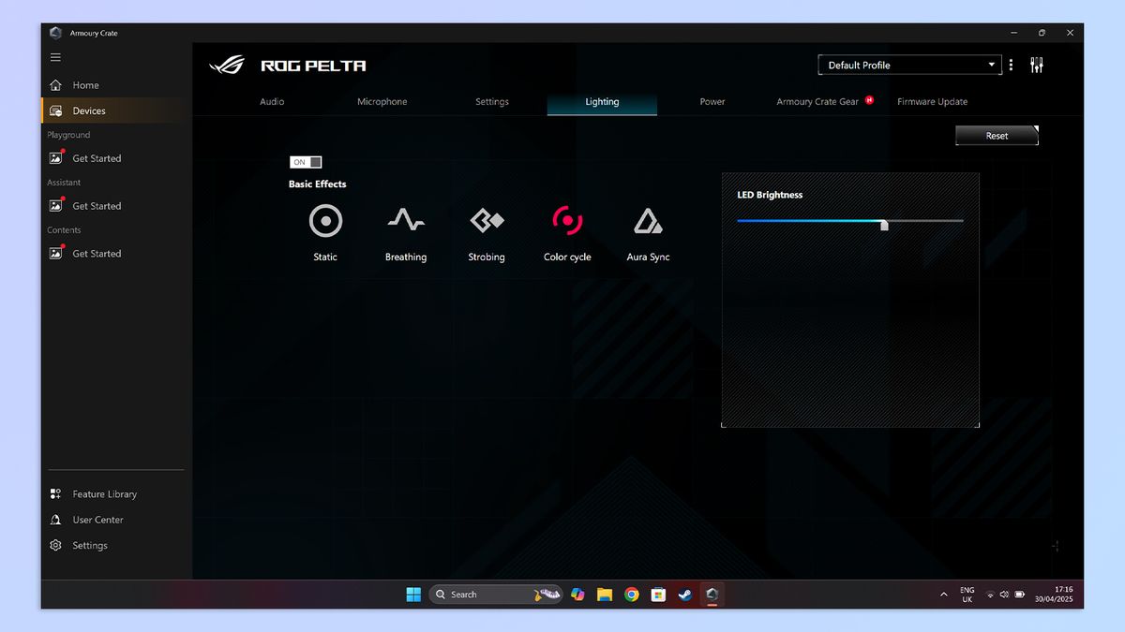Select the Breathing lighting effect

(x=406, y=221)
